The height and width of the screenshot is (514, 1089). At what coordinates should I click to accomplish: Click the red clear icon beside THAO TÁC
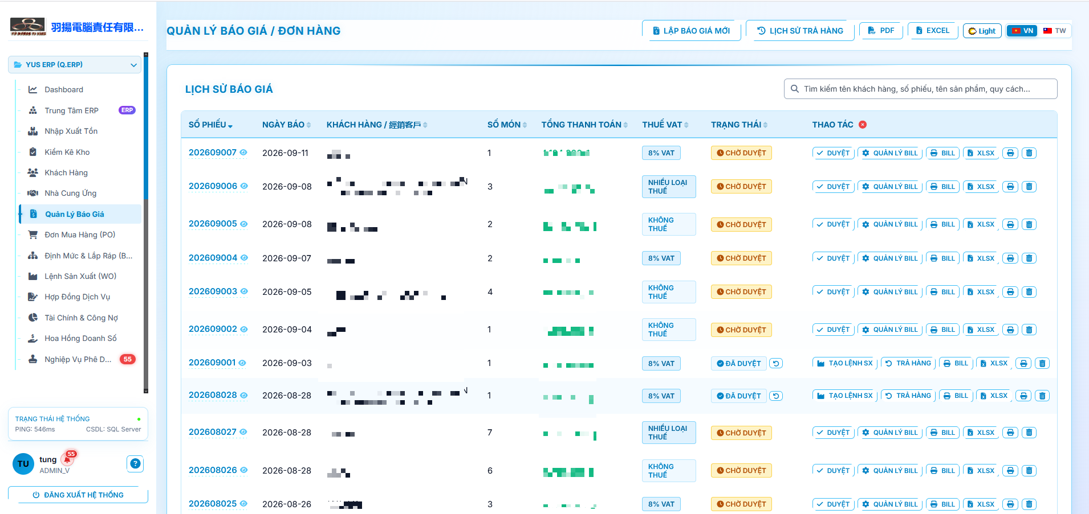tap(863, 125)
